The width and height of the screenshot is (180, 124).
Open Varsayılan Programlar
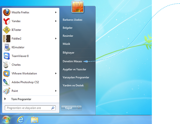[76, 77]
